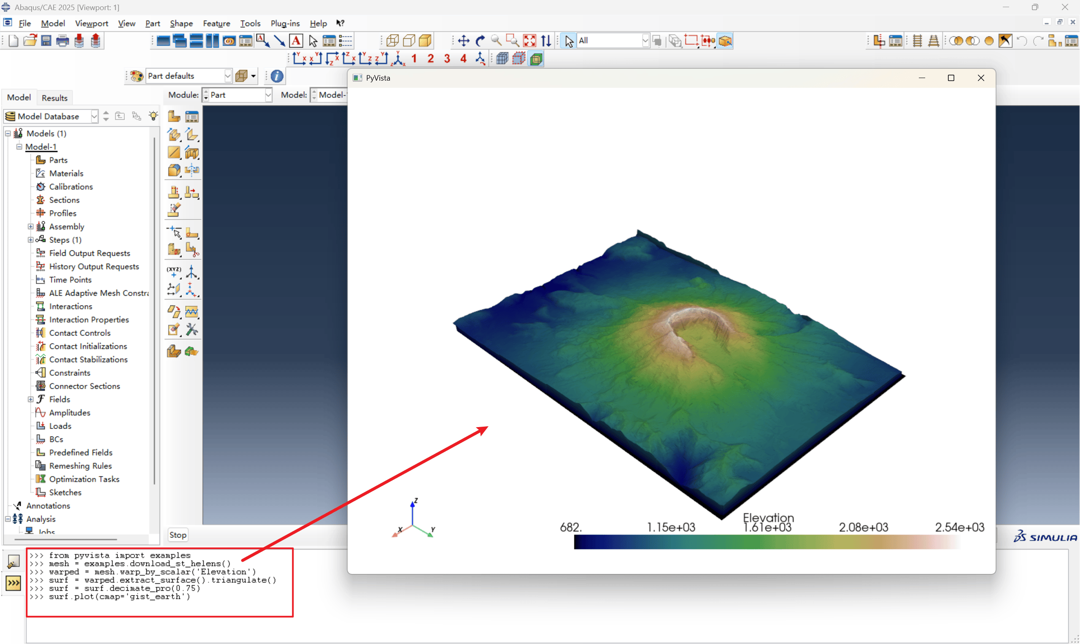Open the Model Database dropdown
The width and height of the screenshot is (1080, 644).
pos(94,116)
